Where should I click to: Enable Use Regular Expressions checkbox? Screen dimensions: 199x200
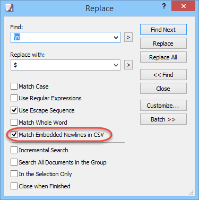(x=14, y=98)
